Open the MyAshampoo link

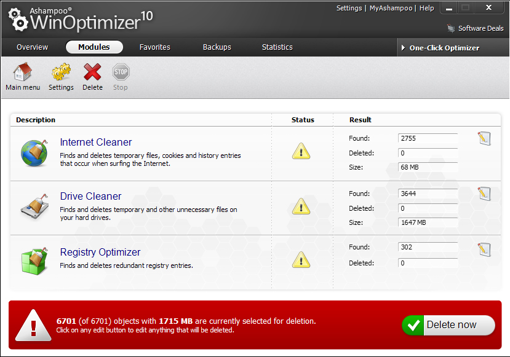[391, 8]
